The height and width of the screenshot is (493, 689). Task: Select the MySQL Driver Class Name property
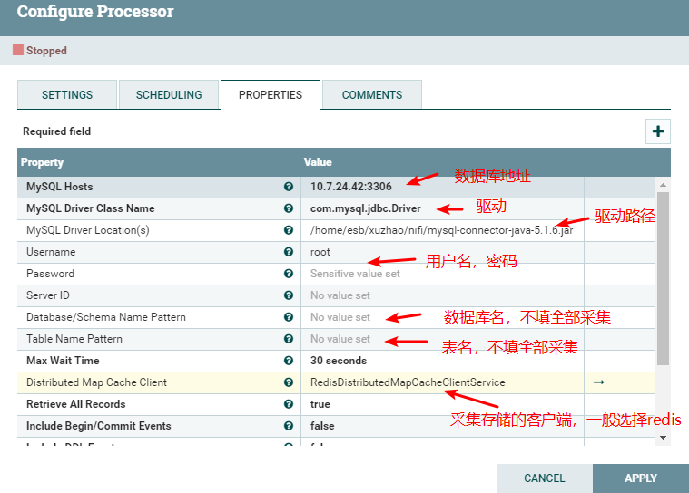[90, 208]
